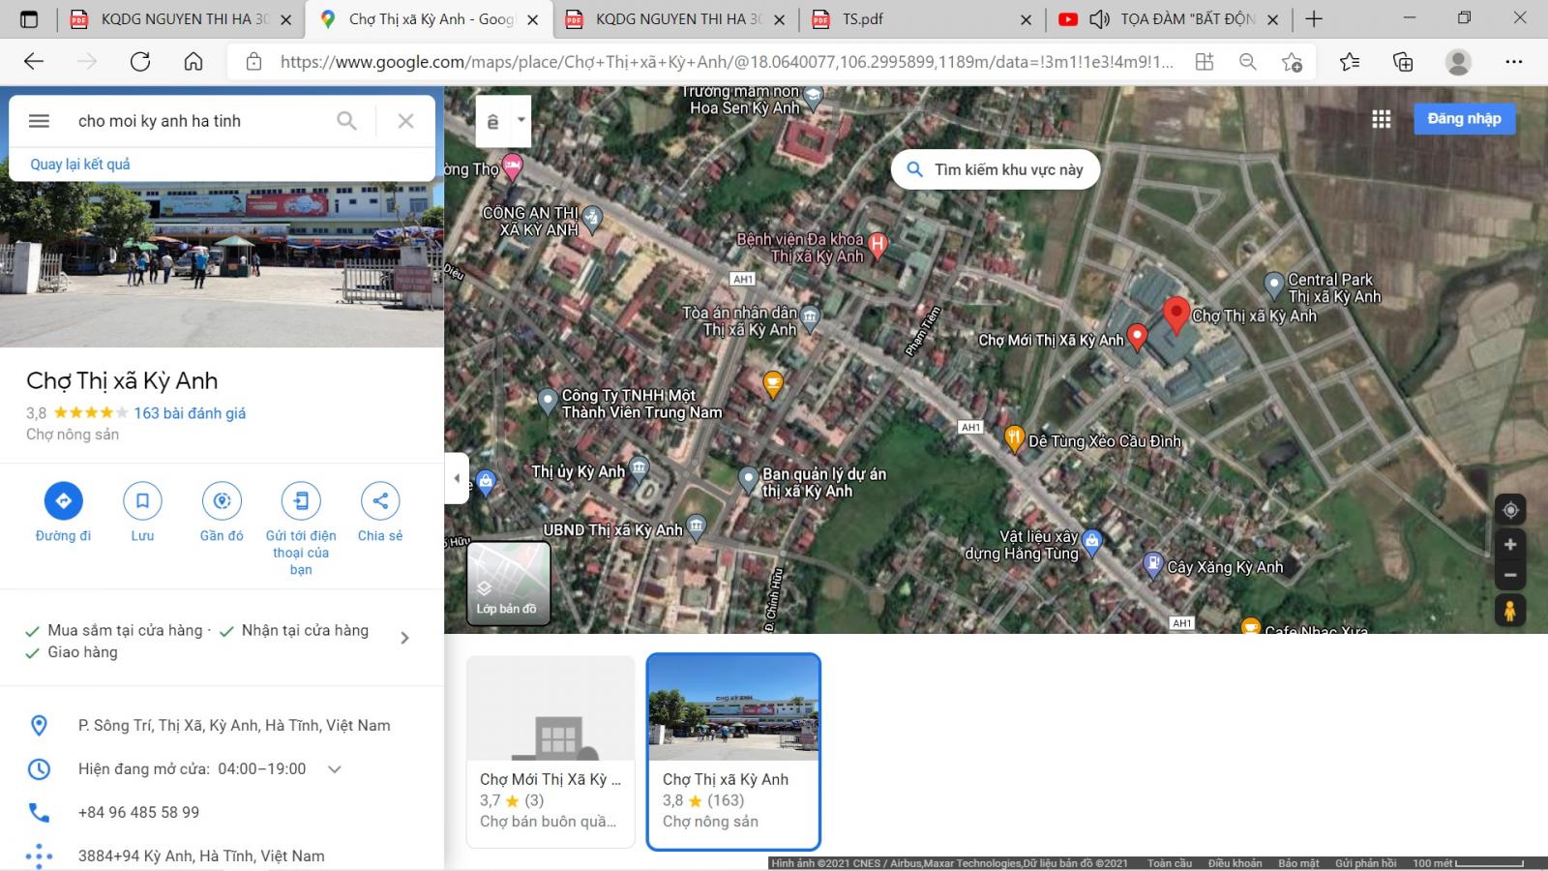Click the phone number +84 96 485 58 99
The image size is (1548, 871).
coord(138,813)
